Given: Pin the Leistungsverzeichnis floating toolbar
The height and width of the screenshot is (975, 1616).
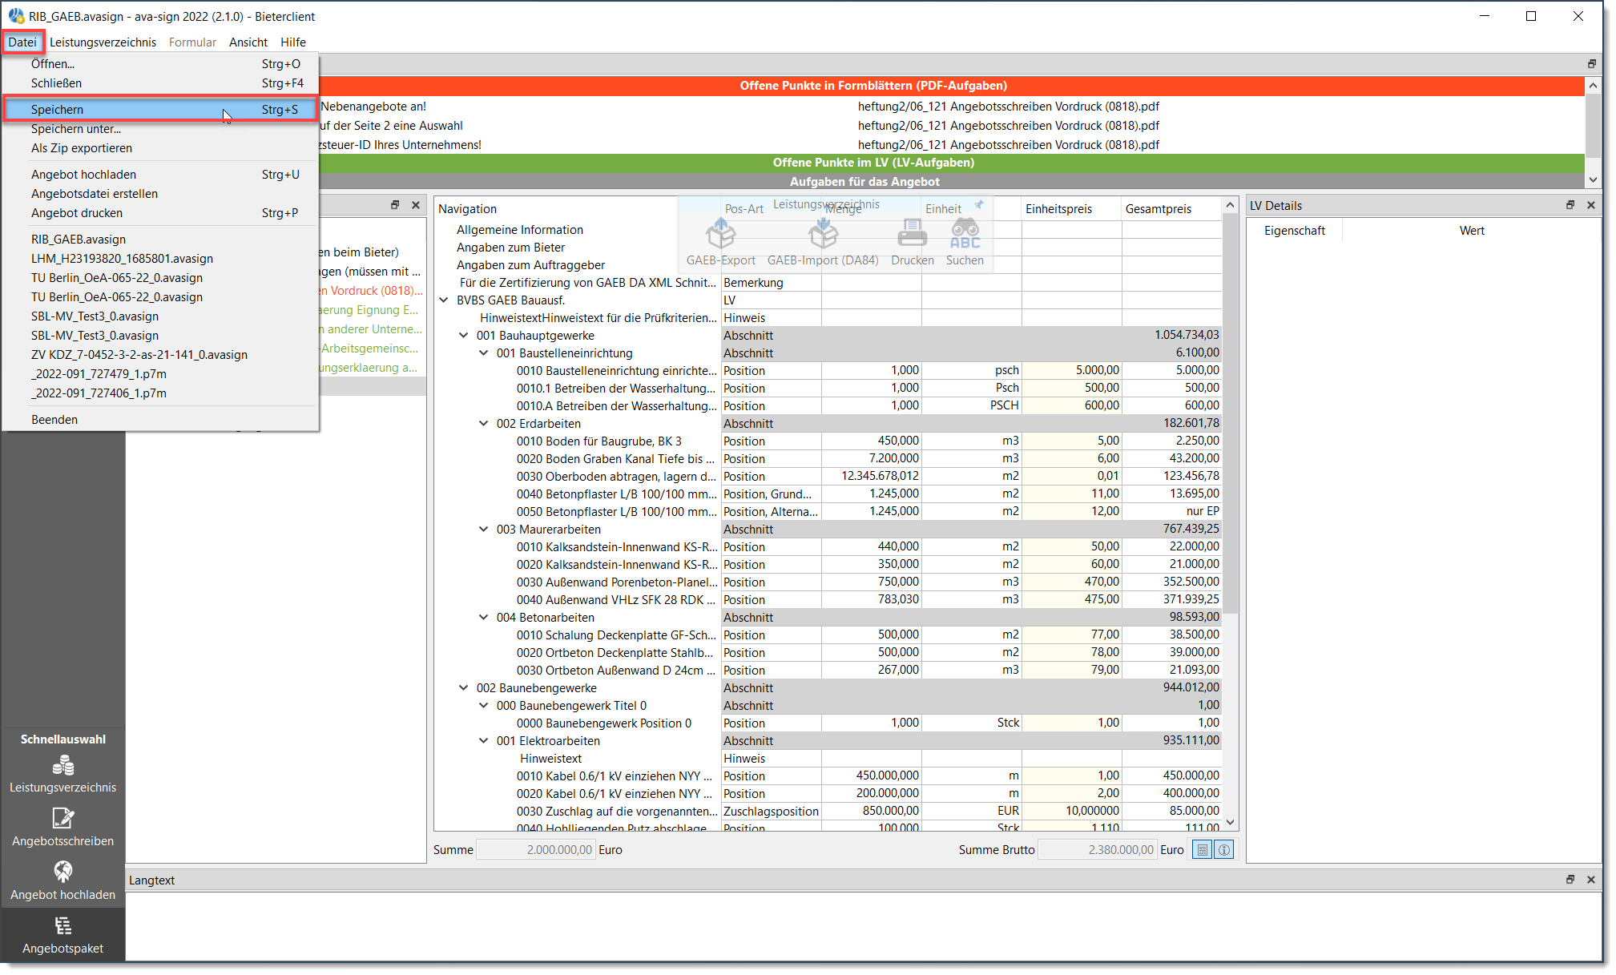Looking at the screenshot, I should coord(979,204).
